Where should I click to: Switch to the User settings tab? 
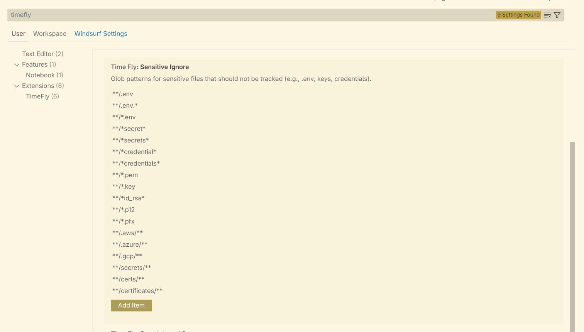19,34
